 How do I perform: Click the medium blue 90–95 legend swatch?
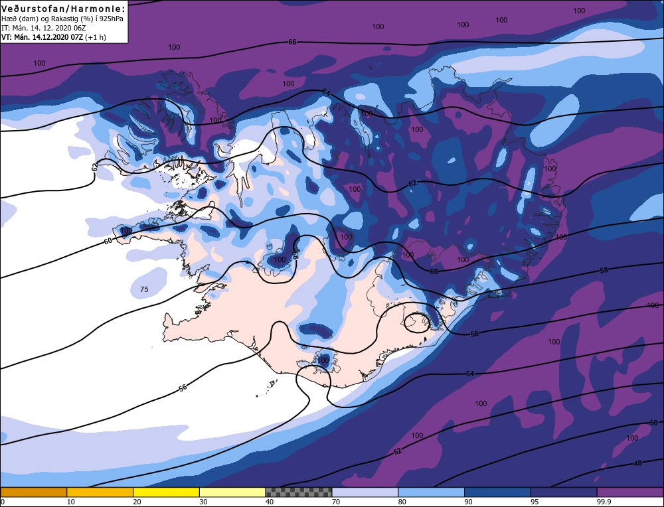[x=497, y=492]
